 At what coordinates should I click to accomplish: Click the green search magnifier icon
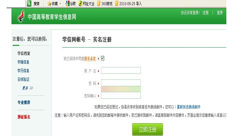point(29,3)
